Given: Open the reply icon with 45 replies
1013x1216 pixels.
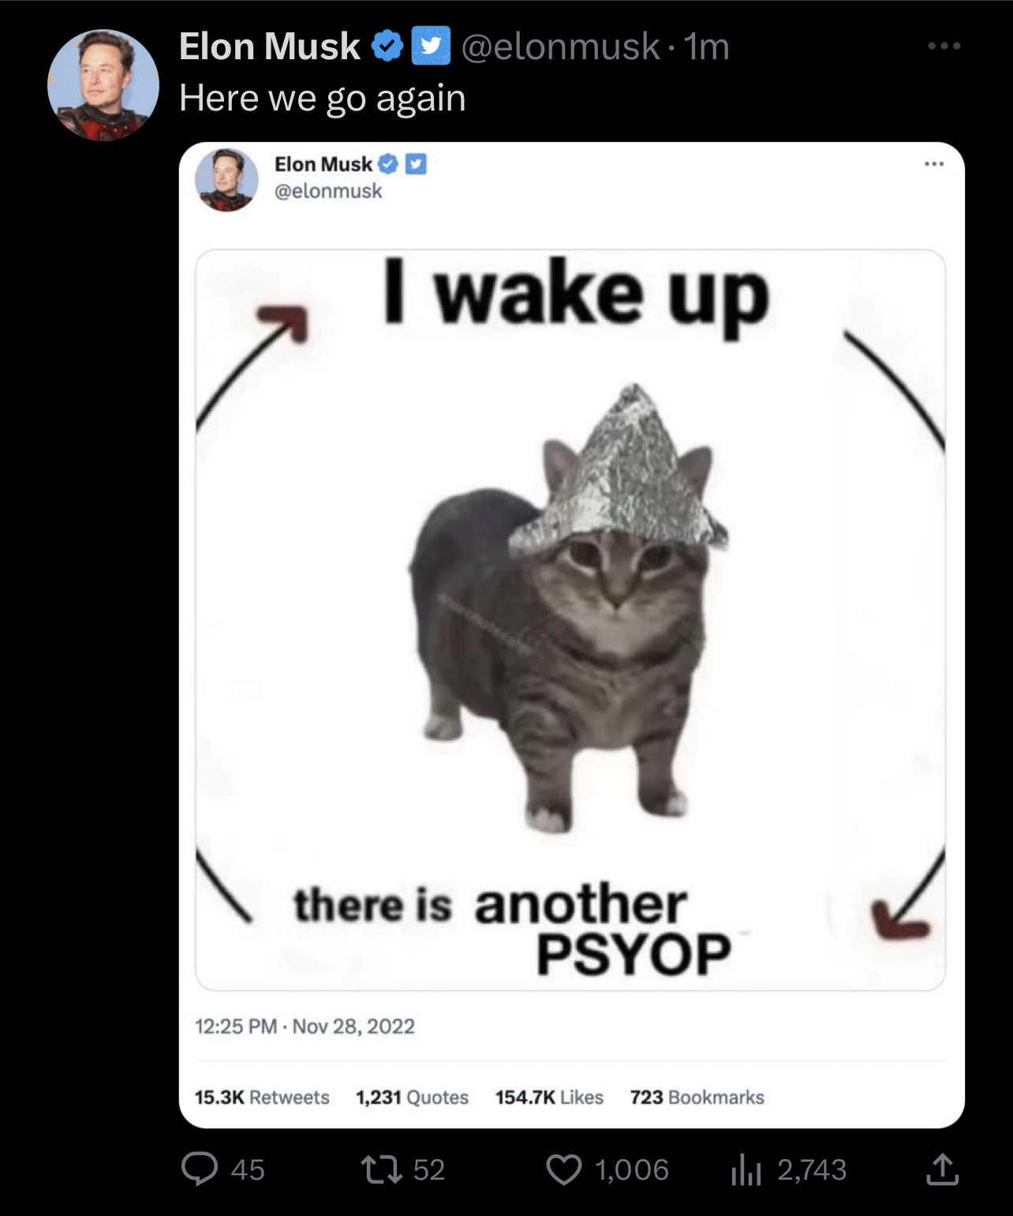Looking at the screenshot, I should tap(200, 1169).
